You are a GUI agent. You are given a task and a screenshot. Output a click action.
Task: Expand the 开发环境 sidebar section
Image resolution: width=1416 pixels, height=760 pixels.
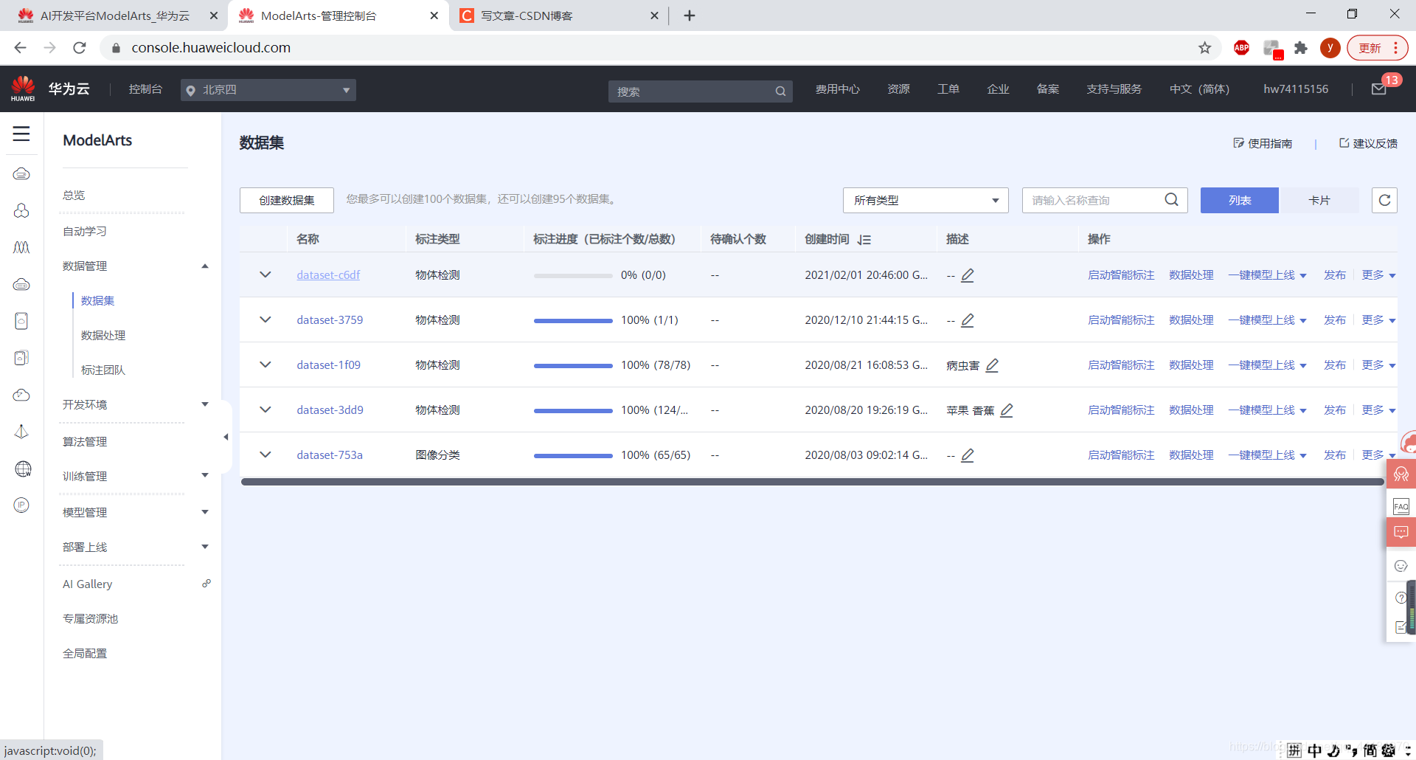tap(205, 404)
